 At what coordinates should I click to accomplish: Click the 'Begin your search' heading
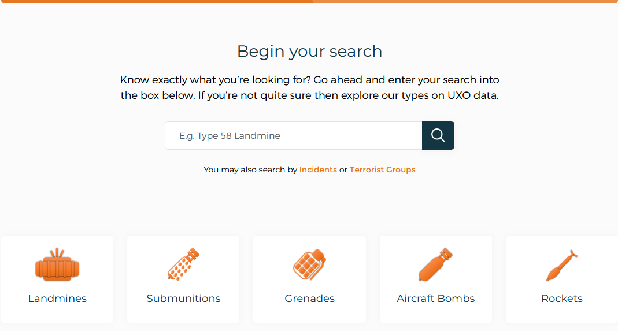tap(309, 51)
